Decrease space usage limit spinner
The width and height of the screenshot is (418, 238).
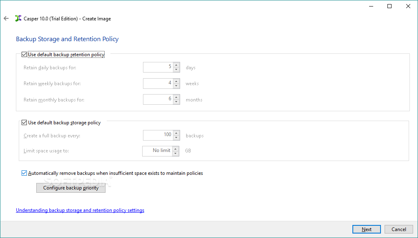[176, 153]
